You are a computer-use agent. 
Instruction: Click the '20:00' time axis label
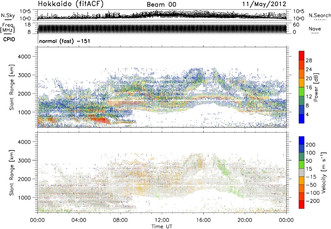[245, 220]
